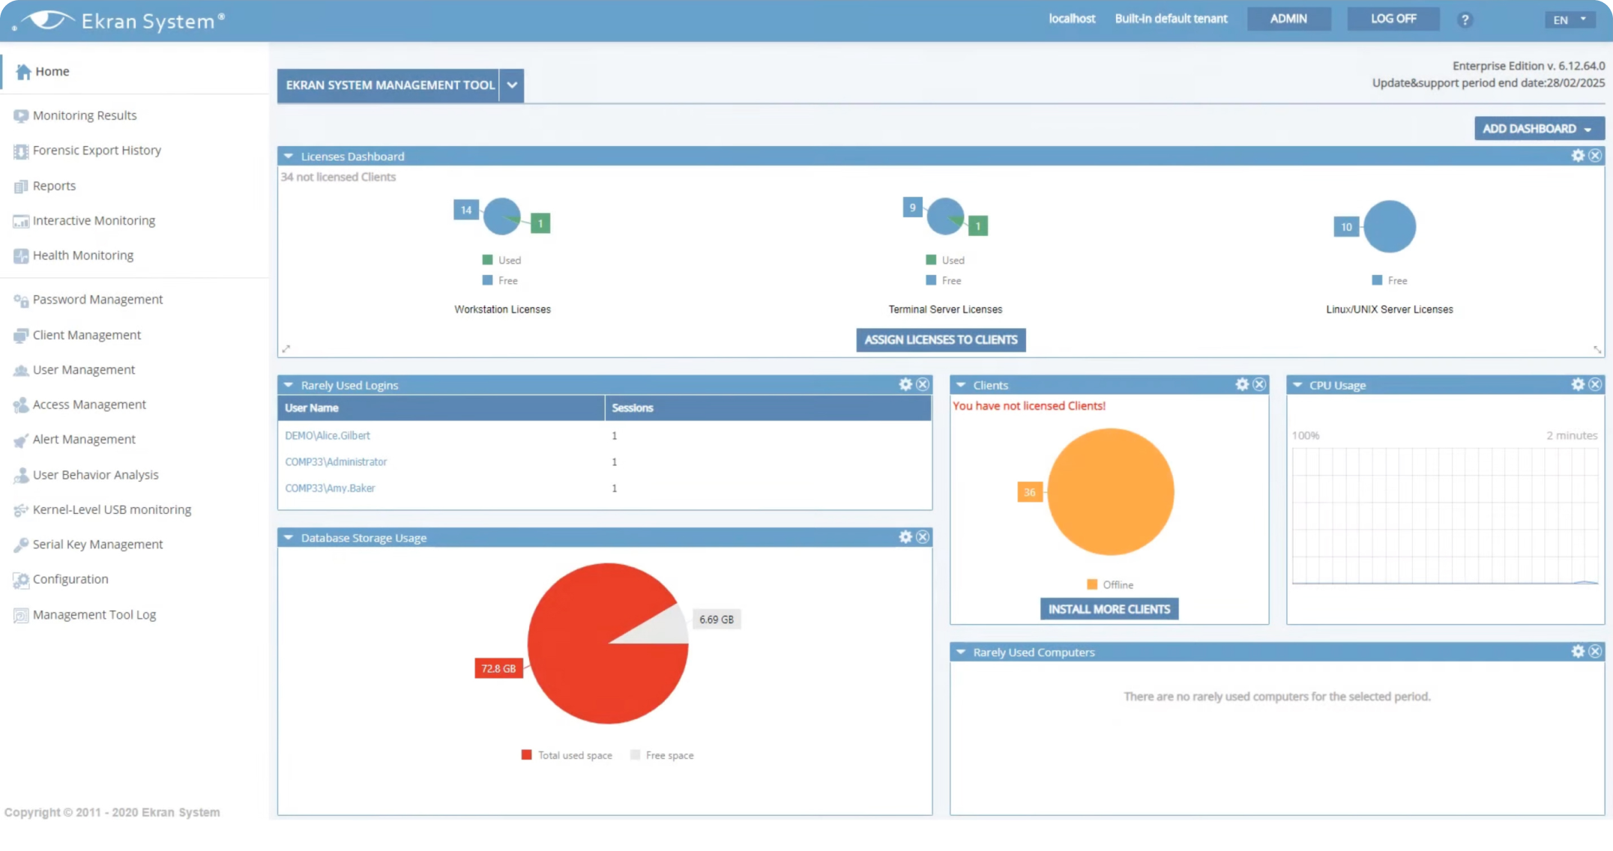
Task: Close the CPU Usage widget
Action: tap(1595, 385)
